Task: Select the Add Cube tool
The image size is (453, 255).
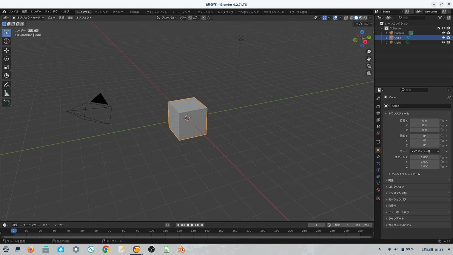Action: [x=6, y=102]
